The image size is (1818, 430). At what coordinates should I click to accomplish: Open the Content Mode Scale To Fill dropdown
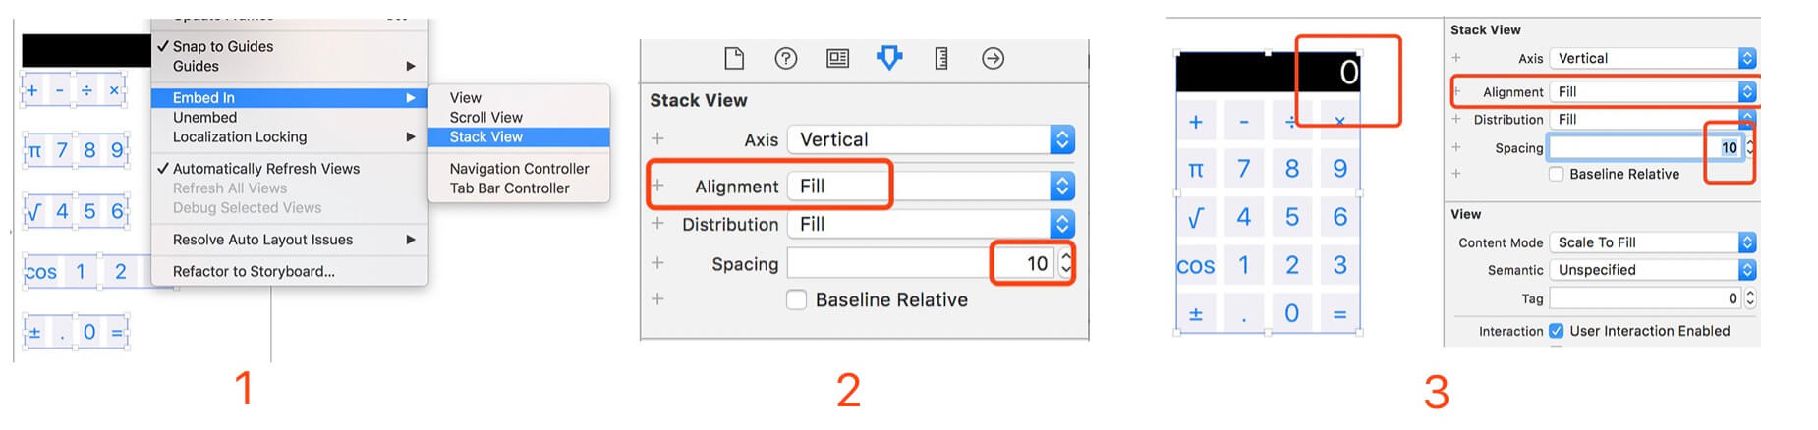(x=1652, y=242)
